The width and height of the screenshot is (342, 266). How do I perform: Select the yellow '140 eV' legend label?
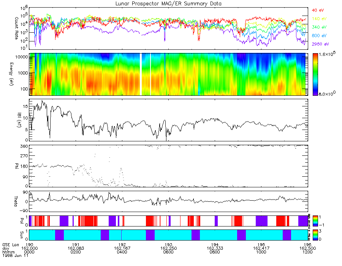pos(319,19)
